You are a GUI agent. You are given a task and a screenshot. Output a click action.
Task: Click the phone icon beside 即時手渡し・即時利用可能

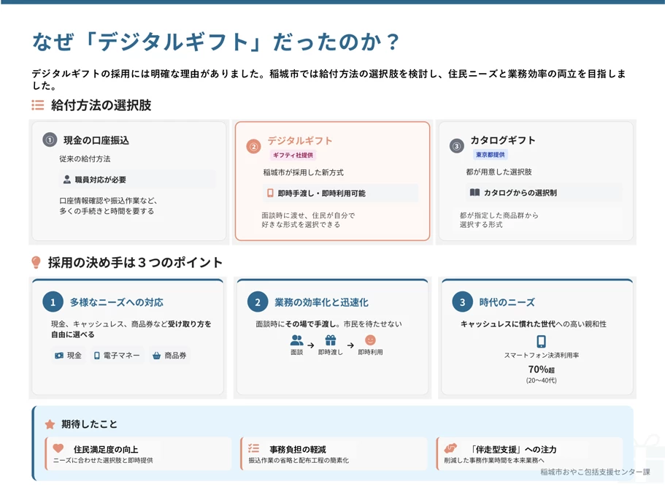tap(270, 193)
